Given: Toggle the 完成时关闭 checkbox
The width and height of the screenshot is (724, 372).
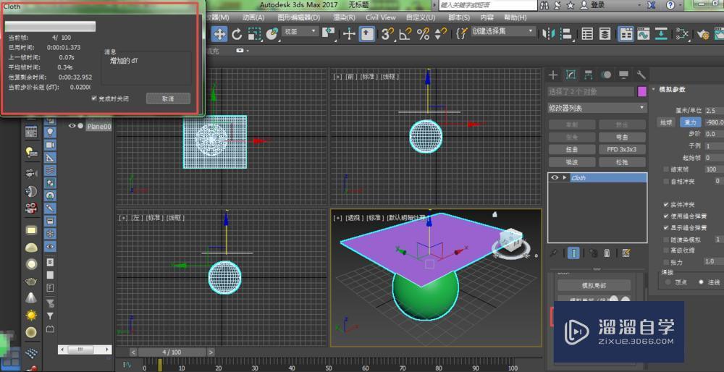Looking at the screenshot, I should tap(94, 98).
